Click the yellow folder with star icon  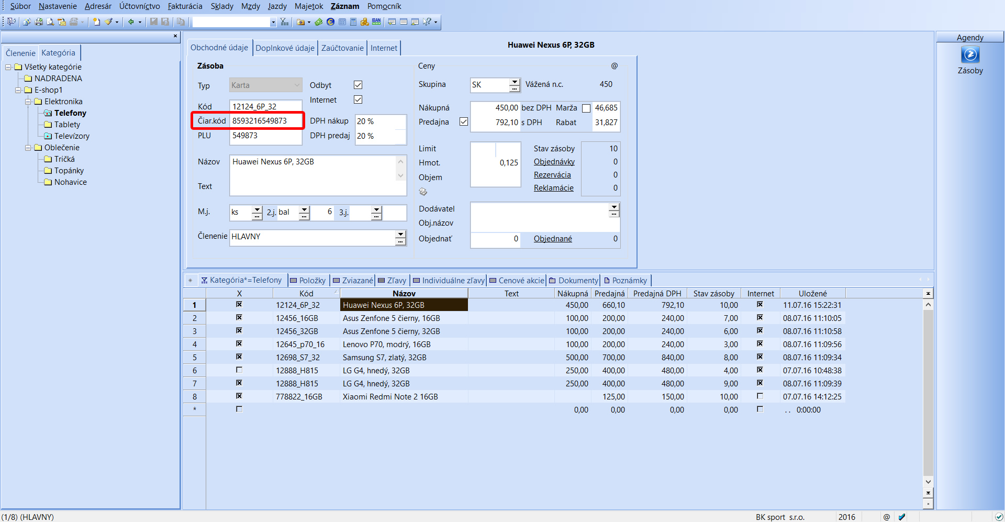tap(301, 21)
